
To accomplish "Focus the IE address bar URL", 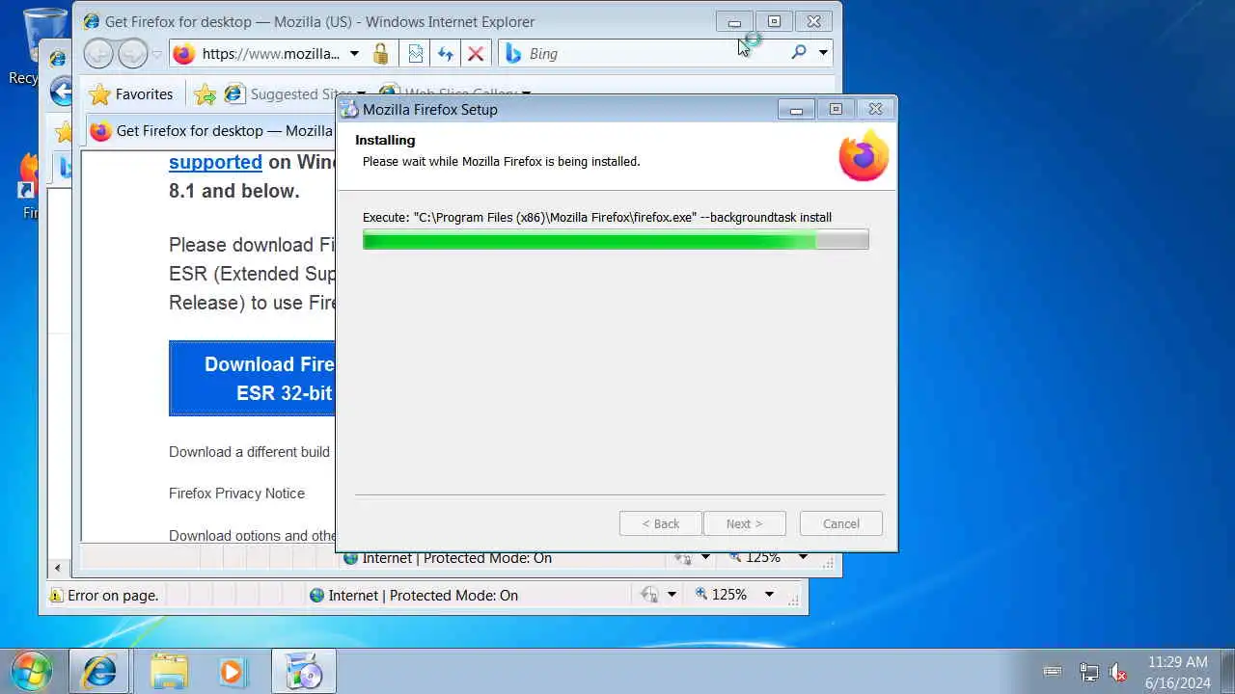I will [271, 54].
